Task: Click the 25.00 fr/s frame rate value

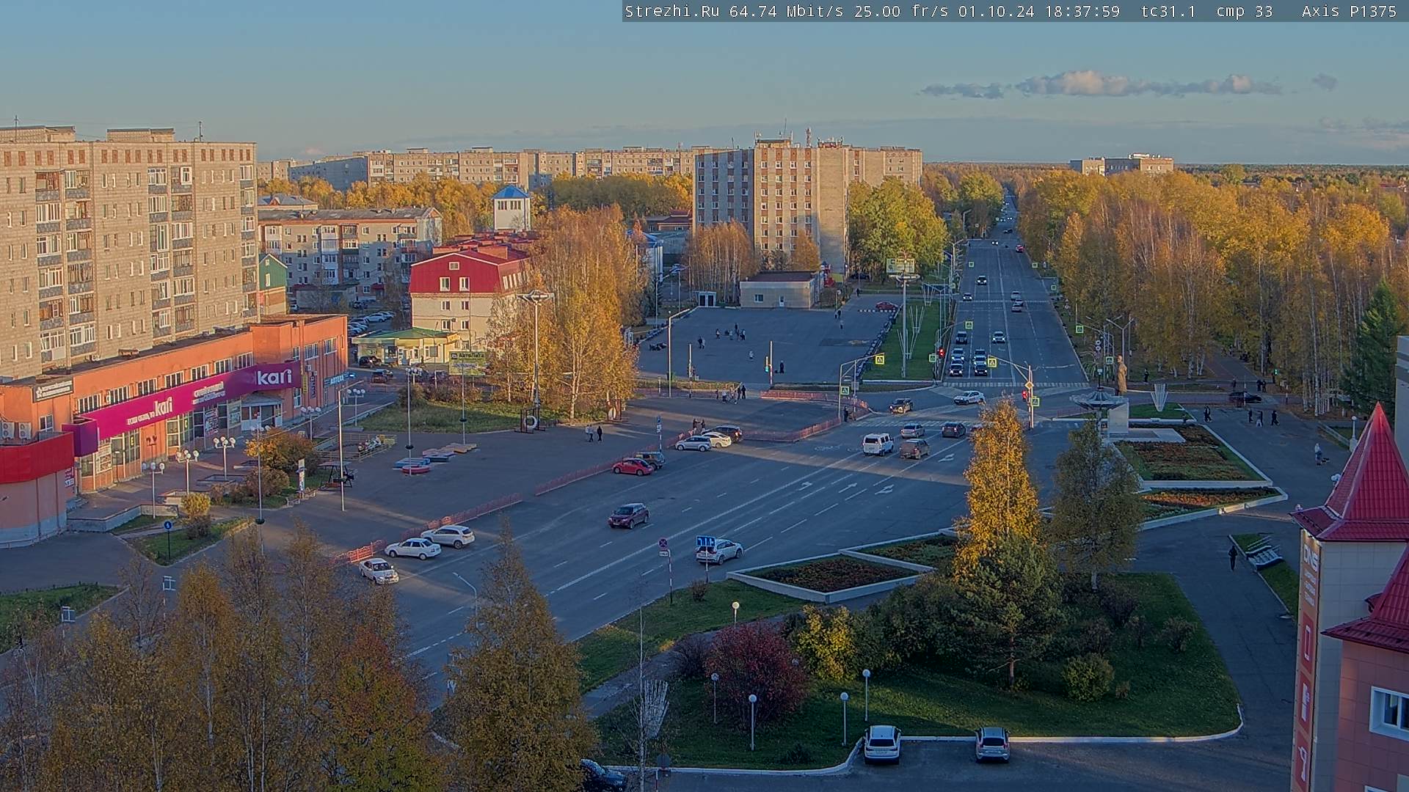Action: click(x=902, y=11)
